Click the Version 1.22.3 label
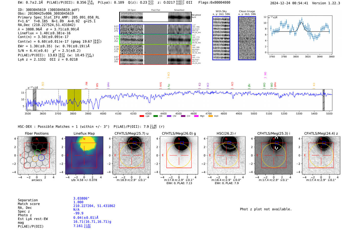This screenshot has width=358, height=244. [327, 3]
